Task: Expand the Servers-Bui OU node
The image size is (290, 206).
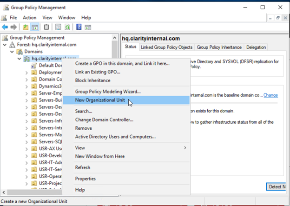Action: pyautogui.click(x=26, y=100)
